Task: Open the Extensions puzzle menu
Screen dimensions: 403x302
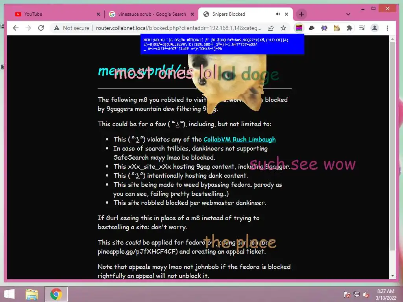Action: pyautogui.click(x=349, y=28)
